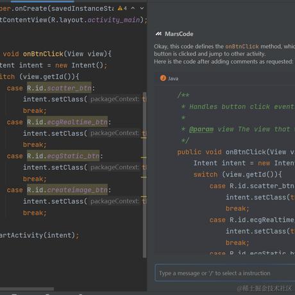Click 'case R.id.scatter_btn' in MarsCode code

(252, 186)
